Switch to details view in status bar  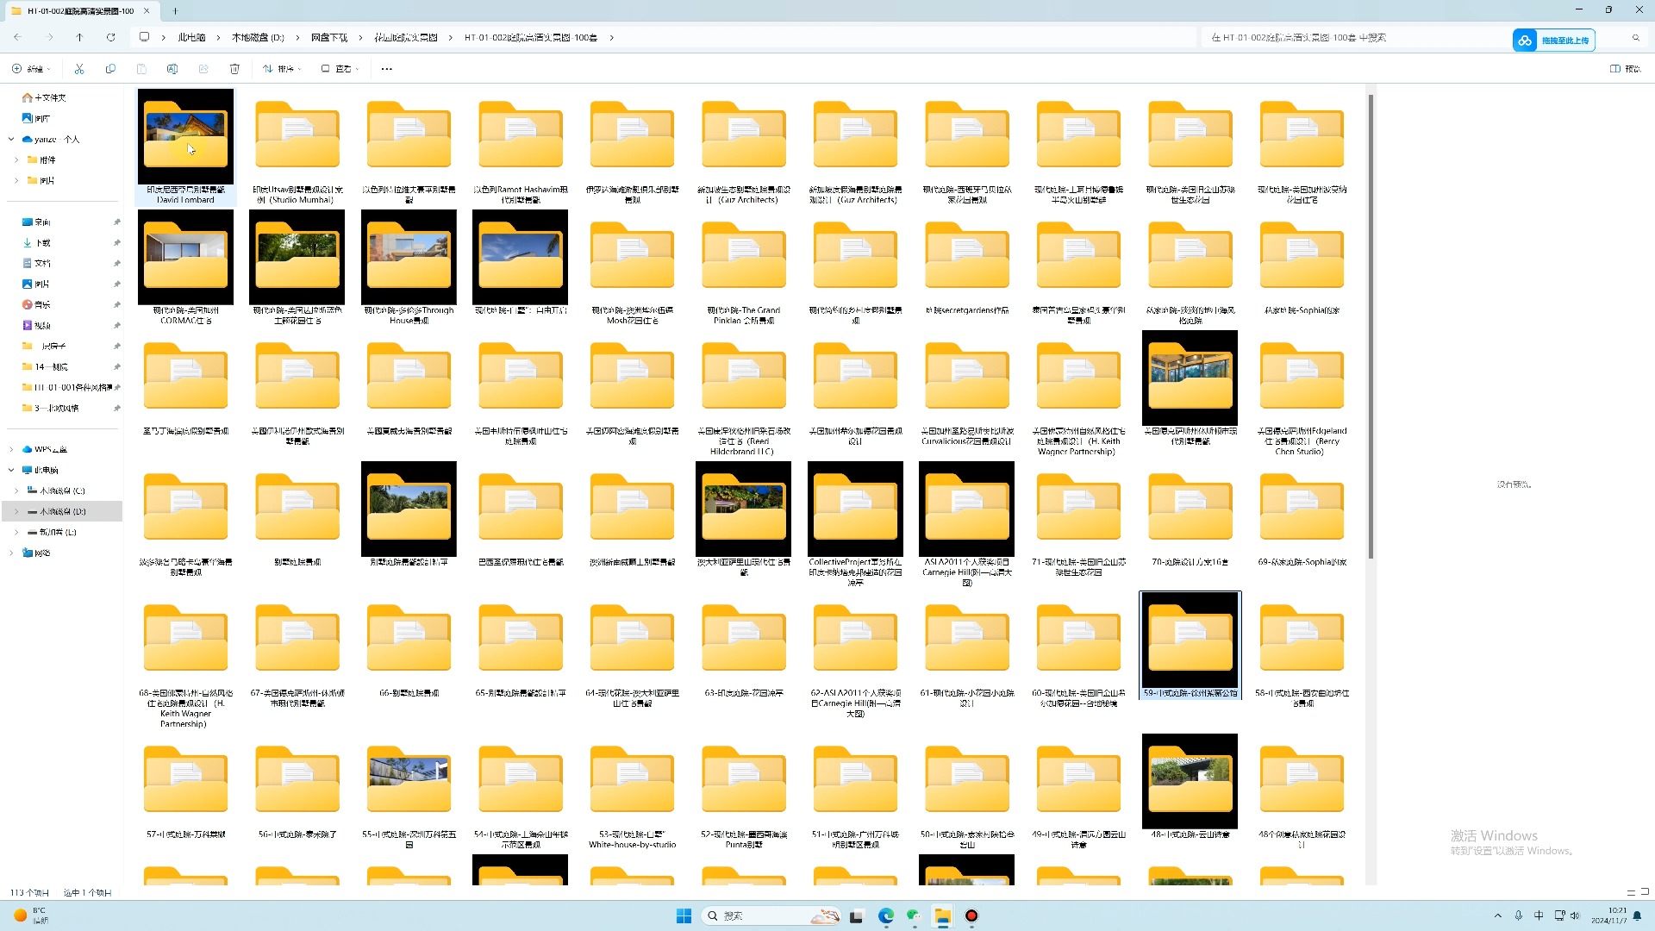click(x=1631, y=892)
